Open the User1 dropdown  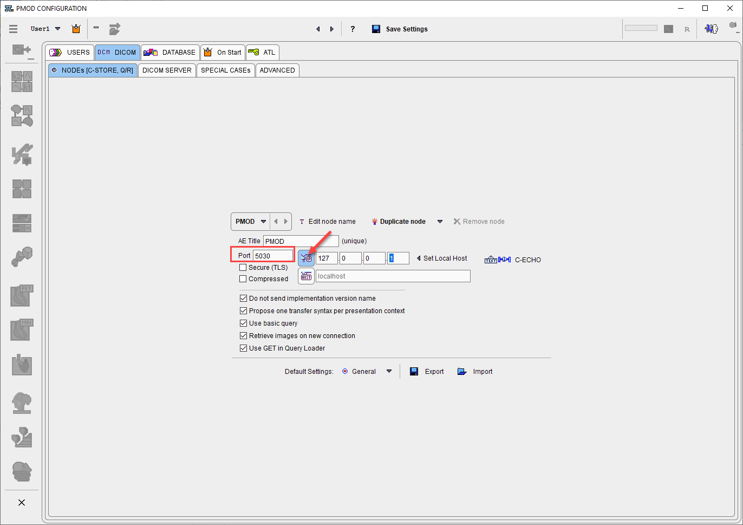[58, 29]
